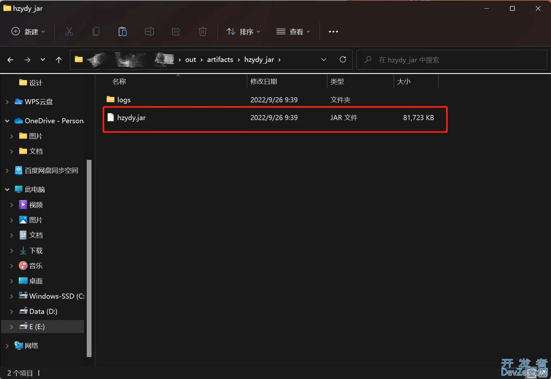Collapse the 此电脑 tree node
551x379 pixels.
pos(7,190)
